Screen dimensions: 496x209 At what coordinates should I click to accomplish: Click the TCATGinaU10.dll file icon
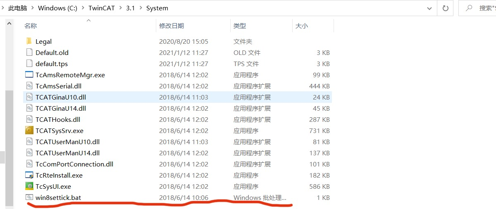tap(29, 97)
